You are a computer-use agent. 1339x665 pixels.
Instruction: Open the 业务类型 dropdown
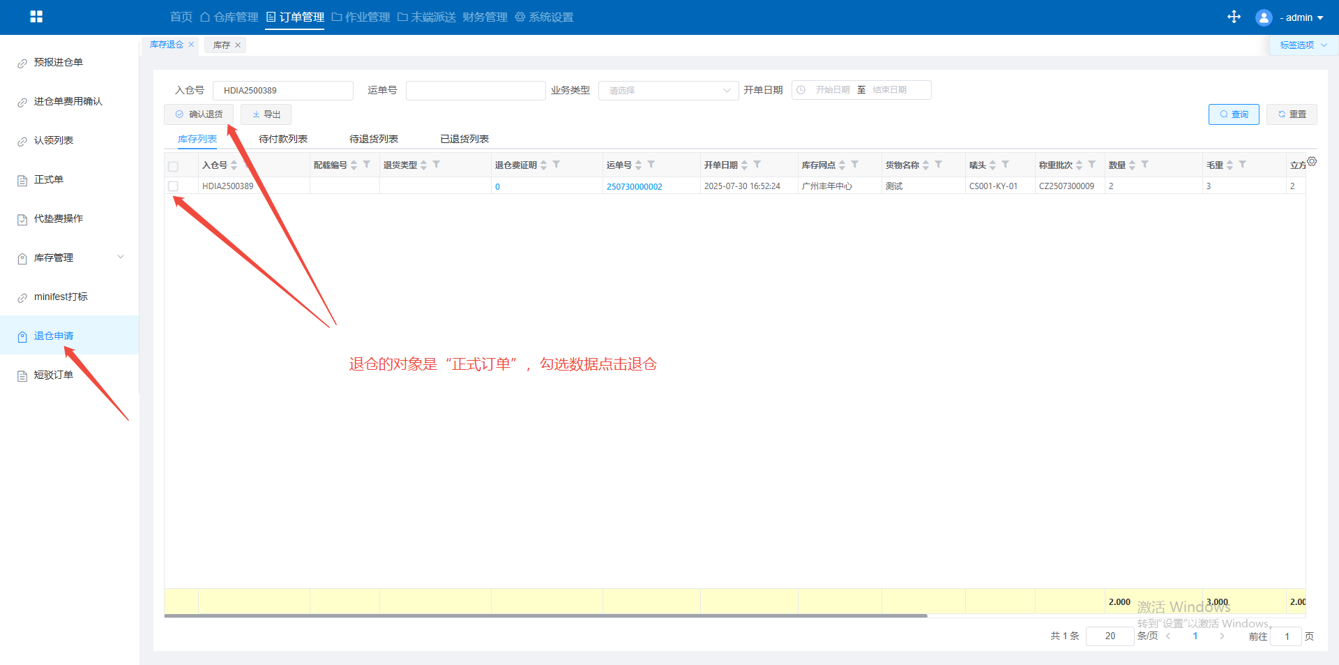click(x=667, y=91)
